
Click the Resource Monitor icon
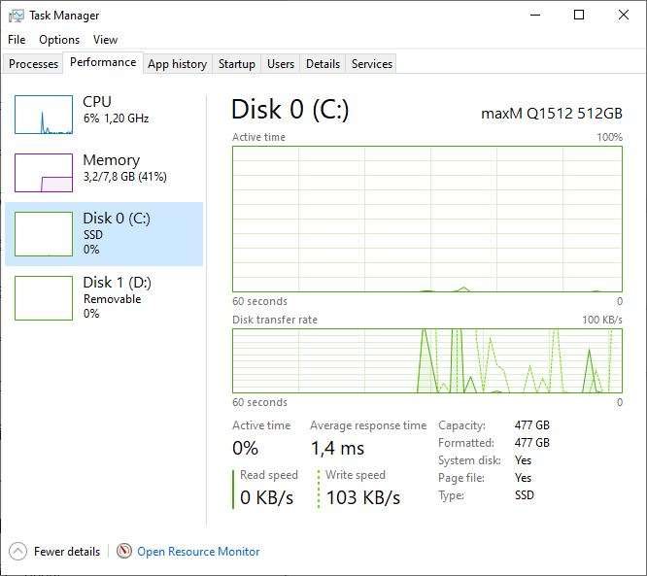point(123,552)
